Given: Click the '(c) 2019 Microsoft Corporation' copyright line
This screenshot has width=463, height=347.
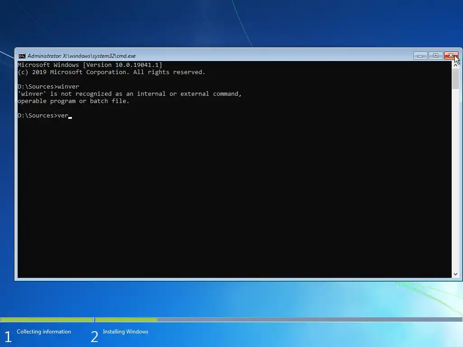Looking at the screenshot, I should (111, 72).
